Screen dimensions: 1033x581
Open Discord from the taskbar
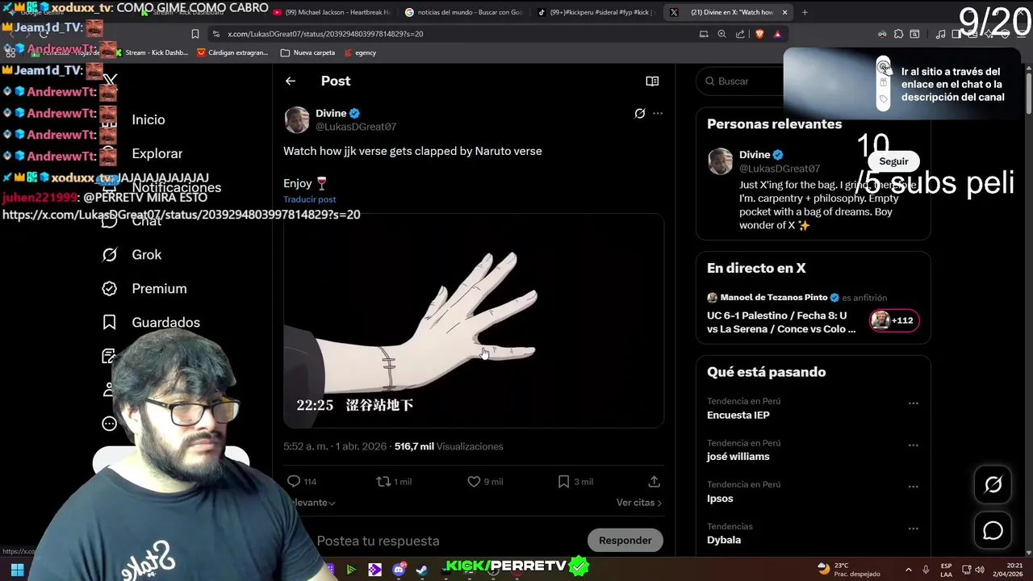[399, 570]
